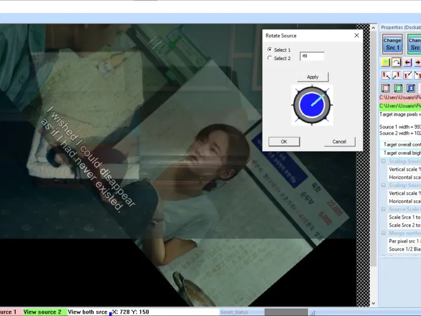This screenshot has height=316, width=421.
Task: Click the blue rotation angle dial
Action: (x=313, y=105)
